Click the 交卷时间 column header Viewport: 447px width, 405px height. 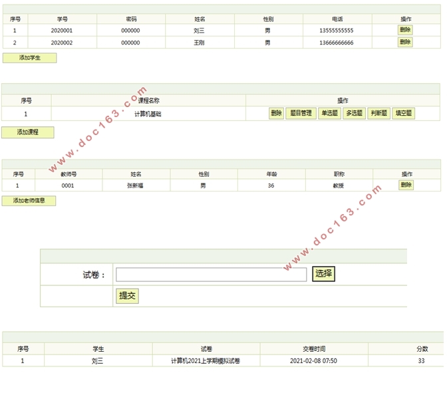pos(314,349)
